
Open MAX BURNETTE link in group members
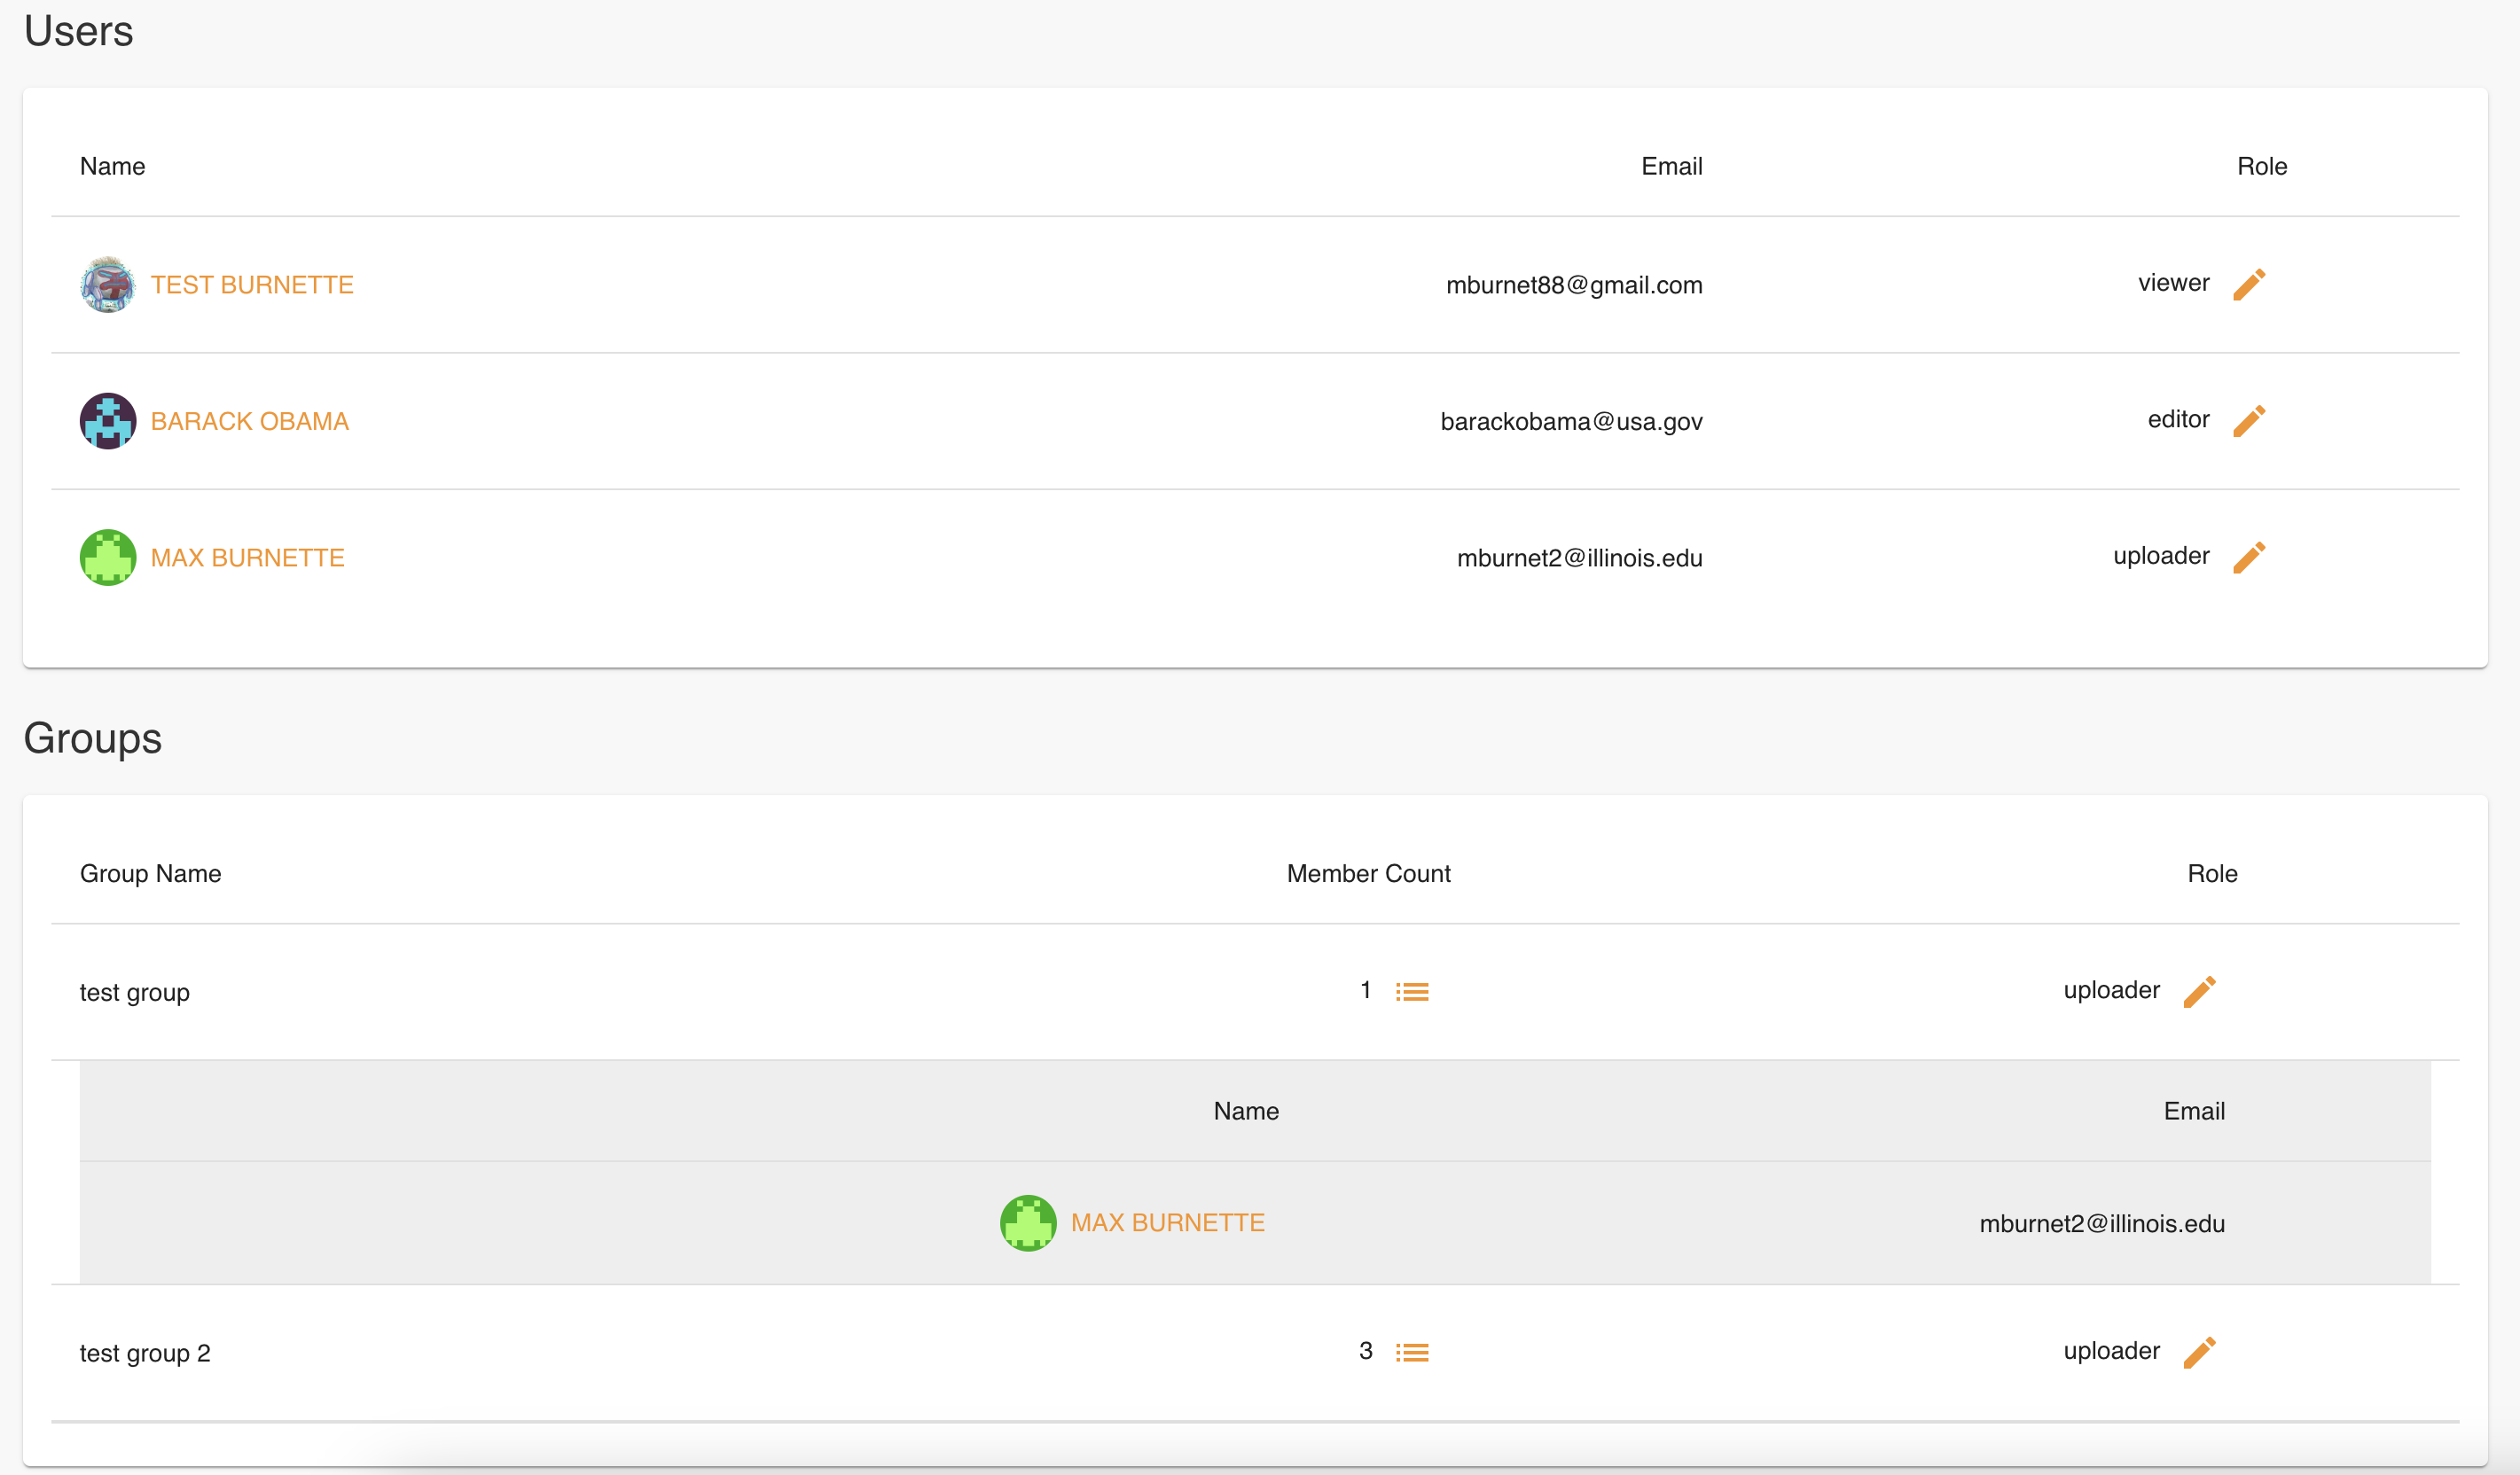pos(1167,1222)
